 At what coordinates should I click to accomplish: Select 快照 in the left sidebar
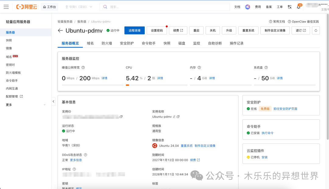tap(9, 40)
